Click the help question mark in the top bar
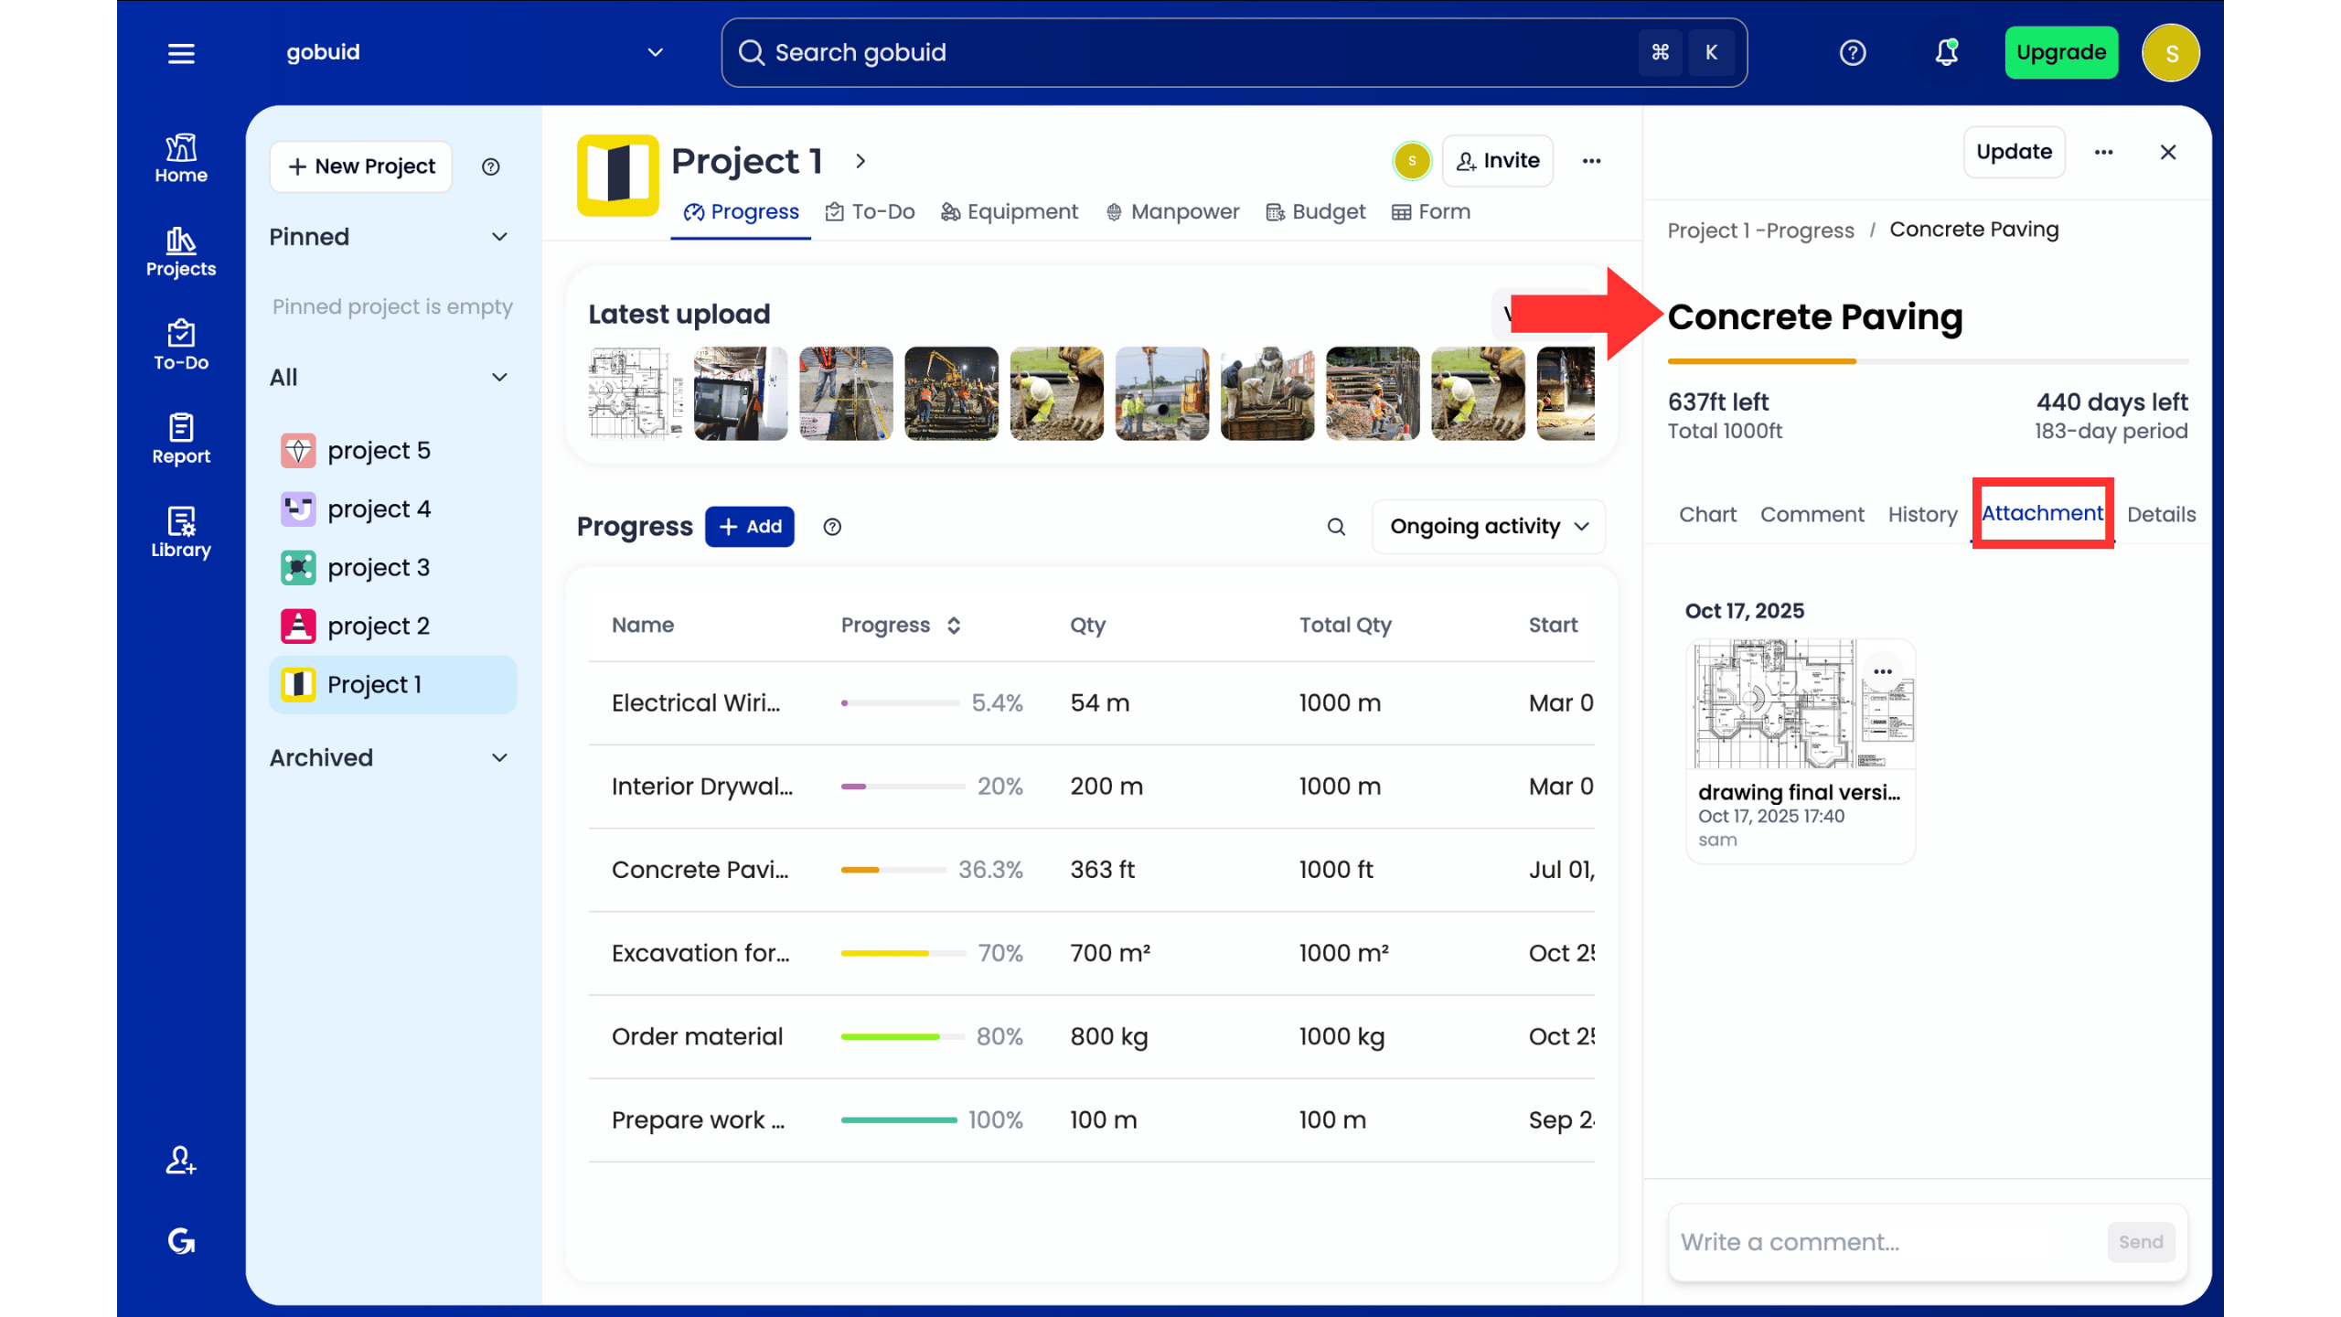 pyautogui.click(x=1853, y=53)
